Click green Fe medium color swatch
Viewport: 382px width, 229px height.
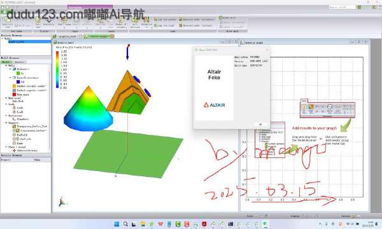18,73
